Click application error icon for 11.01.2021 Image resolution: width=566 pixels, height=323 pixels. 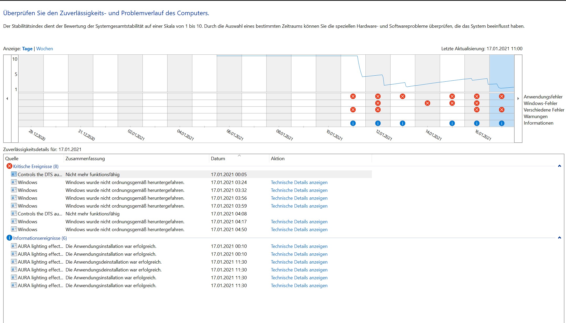pos(353,96)
